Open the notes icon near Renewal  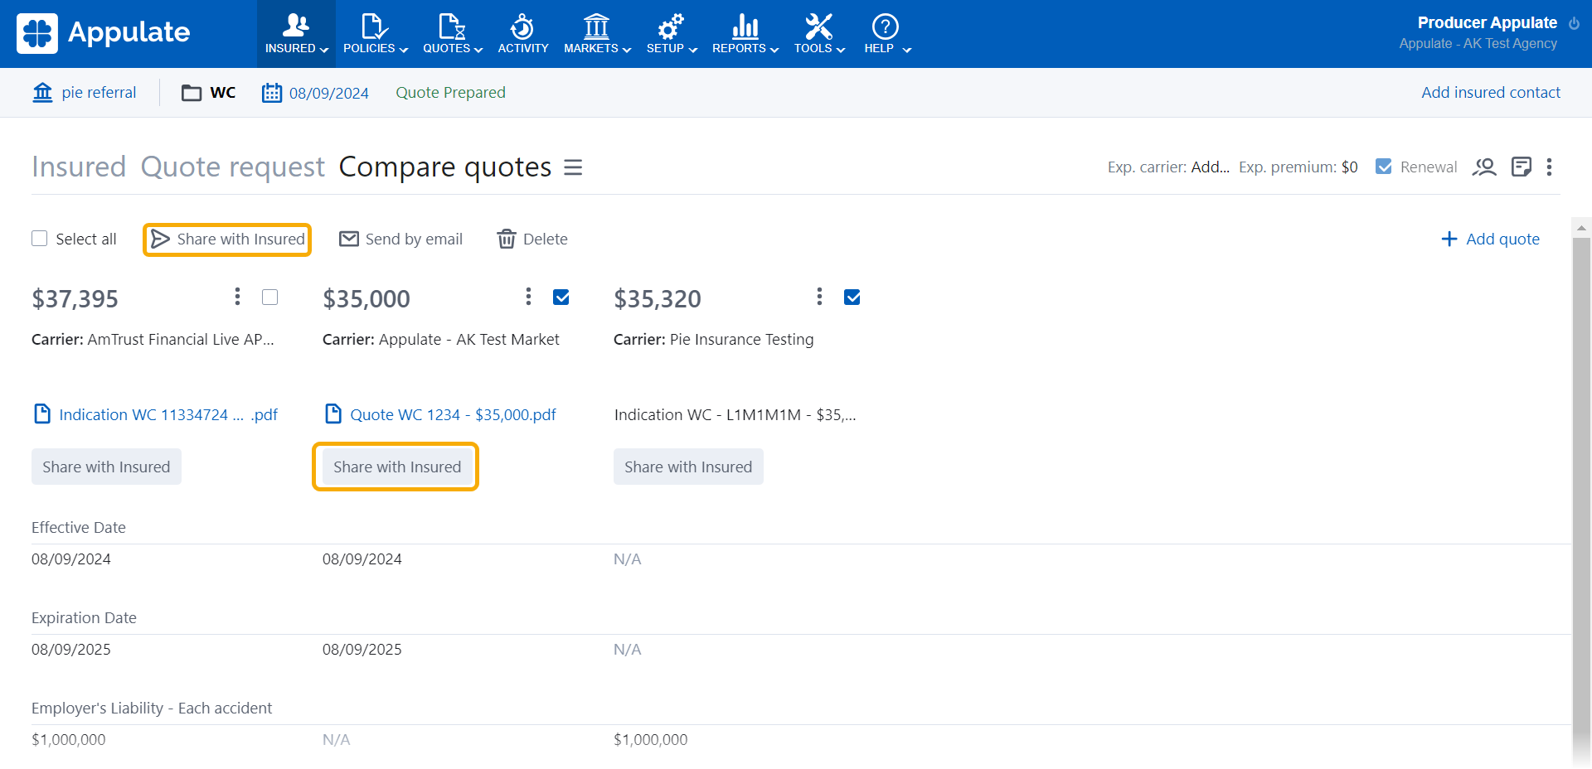click(x=1521, y=167)
